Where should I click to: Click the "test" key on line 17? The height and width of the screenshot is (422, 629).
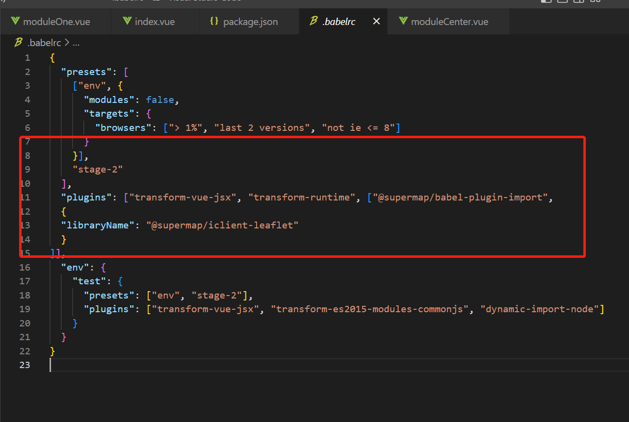tap(89, 281)
